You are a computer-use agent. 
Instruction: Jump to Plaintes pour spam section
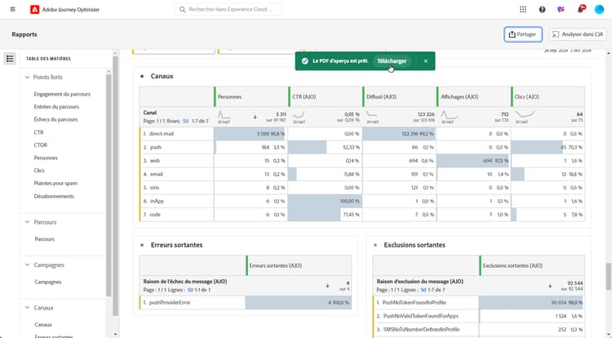tap(55, 183)
